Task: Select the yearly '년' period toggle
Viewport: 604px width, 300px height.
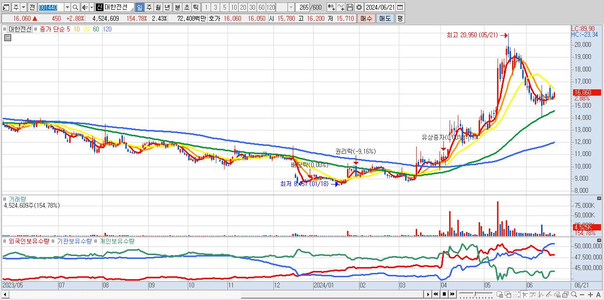Action: click(167, 7)
